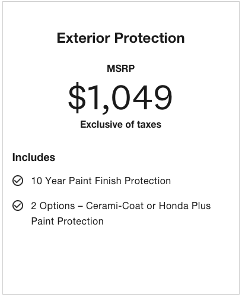The width and height of the screenshot is (242, 297).
Task: Click the checkmark icon beside 2 Options
Action: pyautogui.click(x=18, y=206)
